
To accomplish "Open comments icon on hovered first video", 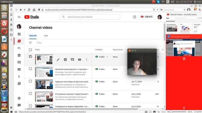I will pyautogui.click(x=72, y=60).
